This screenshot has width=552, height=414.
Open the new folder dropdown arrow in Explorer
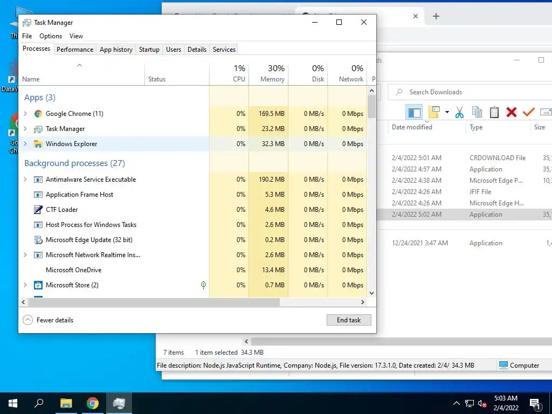click(447, 112)
